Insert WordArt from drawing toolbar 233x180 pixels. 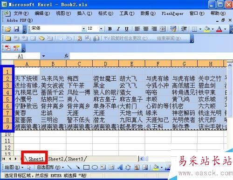click(x=120, y=167)
